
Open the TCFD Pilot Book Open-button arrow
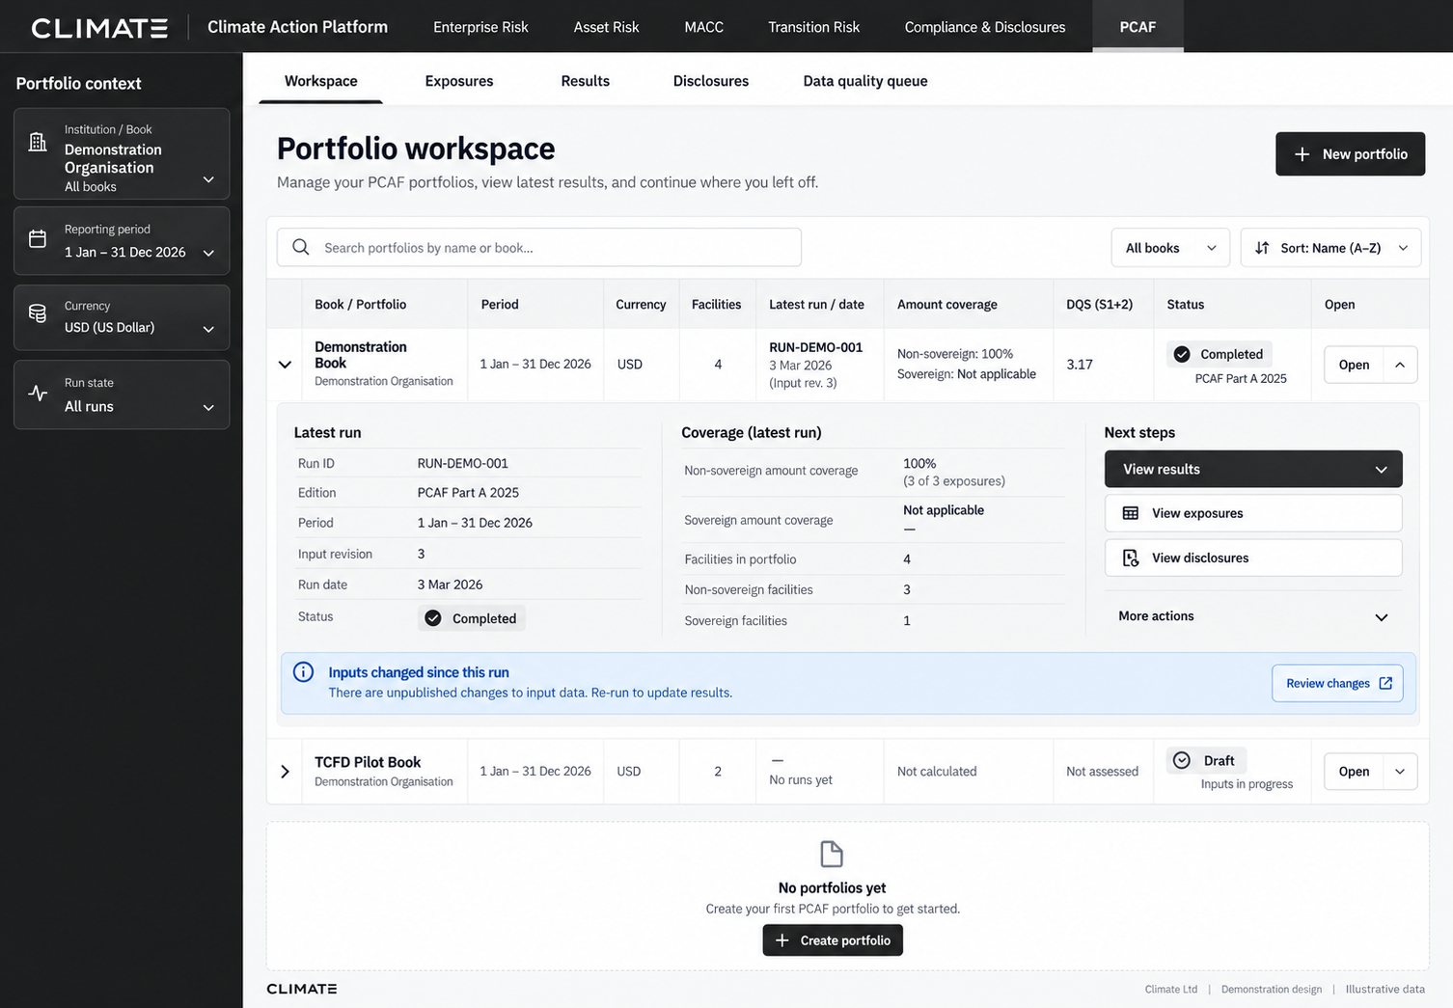(x=1400, y=772)
